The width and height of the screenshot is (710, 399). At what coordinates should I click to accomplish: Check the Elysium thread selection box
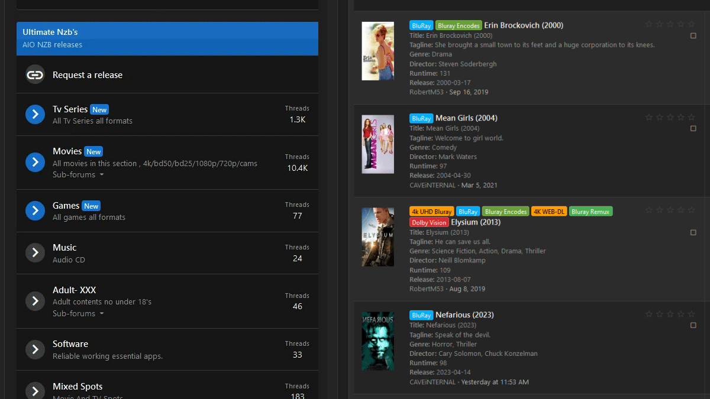tap(693, 233)
